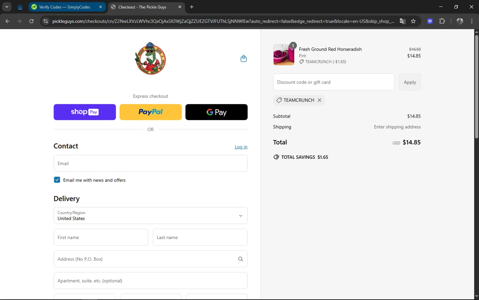
Task: Click The Pickle Guys logo
Action: (x=150, y=58)
